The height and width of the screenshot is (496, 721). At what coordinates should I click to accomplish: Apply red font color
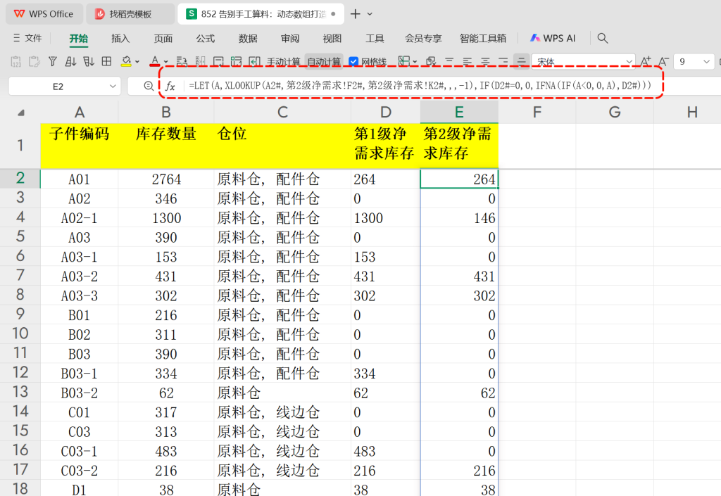tap(155, 61)
